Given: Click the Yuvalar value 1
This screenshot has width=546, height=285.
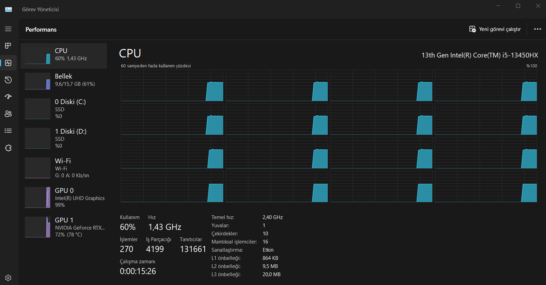Looking at the screenshot, I should (264, 225).
